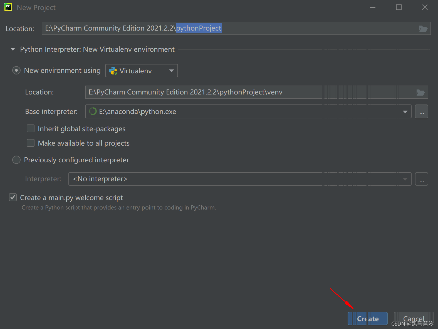This screenshot has height=329, width=438.
Task: Browse for venv location folder icon
Action: click(x=420, y=92)
